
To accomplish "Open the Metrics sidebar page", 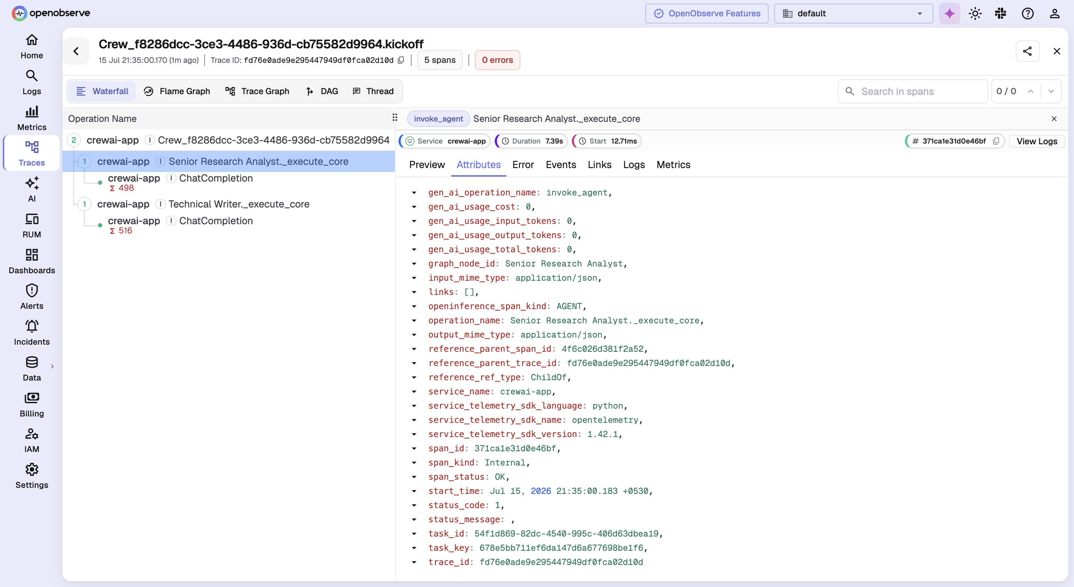I will tap(32, 118).
